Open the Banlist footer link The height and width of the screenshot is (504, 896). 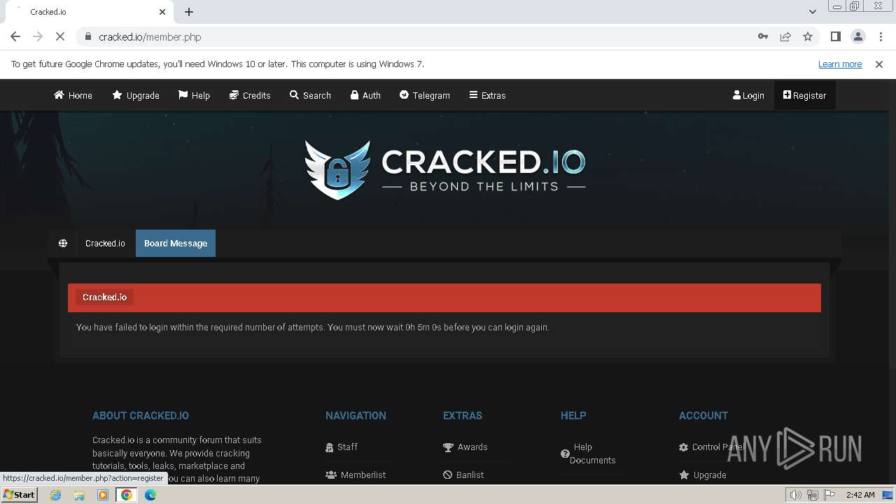(463, 475)
